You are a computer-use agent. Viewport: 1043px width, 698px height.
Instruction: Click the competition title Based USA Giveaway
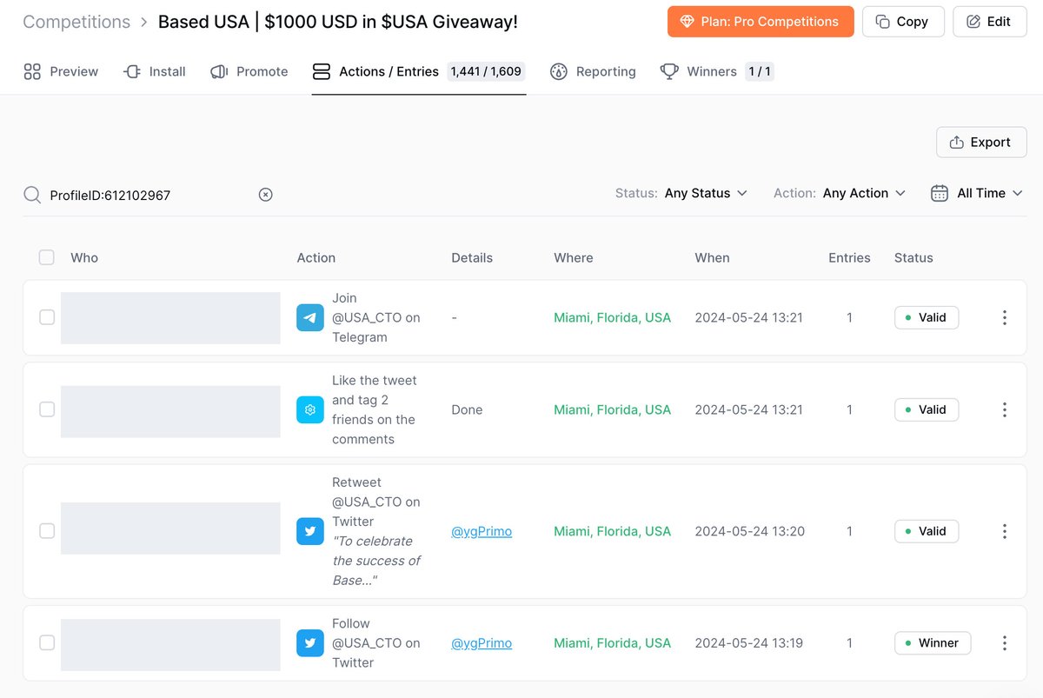pos(338,22)
